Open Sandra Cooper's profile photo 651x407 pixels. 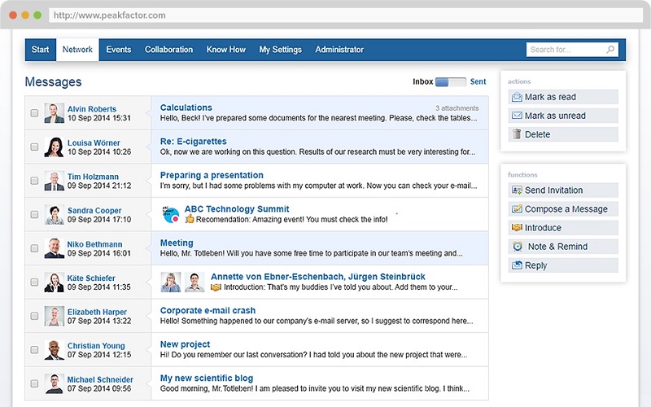pyautogui.click(x=55, y=215)
